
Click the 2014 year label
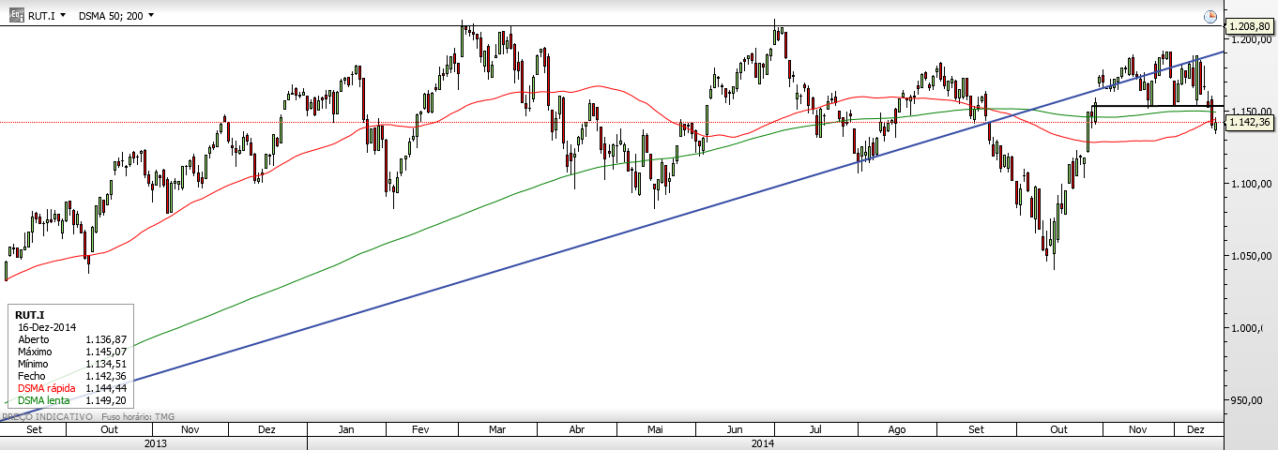[764, 443]
